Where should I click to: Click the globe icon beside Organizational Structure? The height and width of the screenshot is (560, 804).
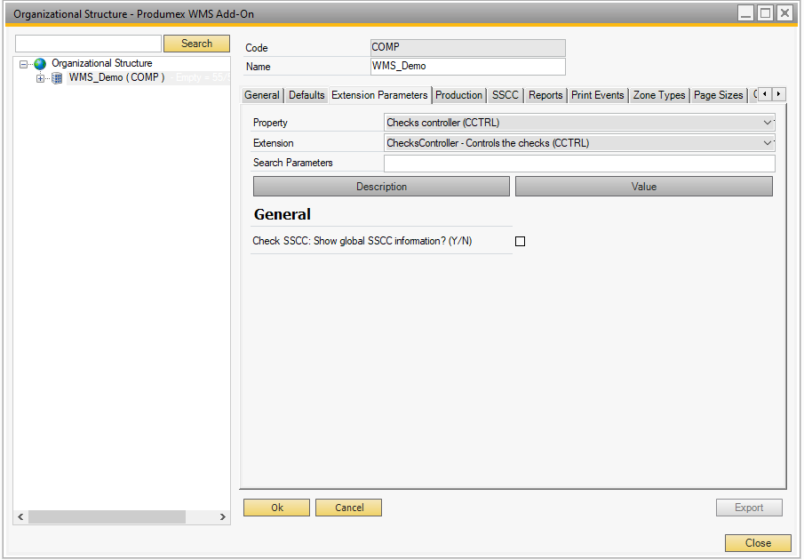pyautogui.click(x=40, y=64)
